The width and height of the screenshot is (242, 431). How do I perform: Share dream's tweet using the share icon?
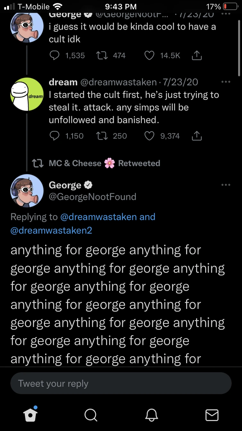197,136
